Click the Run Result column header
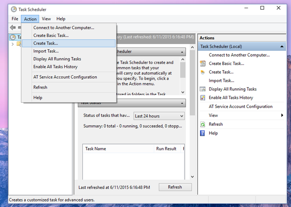The image size is (291, 207). pos(167,149)
